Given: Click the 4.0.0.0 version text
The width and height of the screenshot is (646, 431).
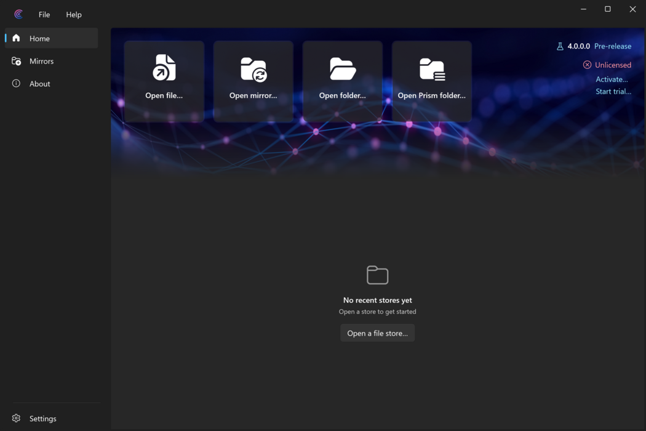Looking at the screenshot, I should coord(578,46).
